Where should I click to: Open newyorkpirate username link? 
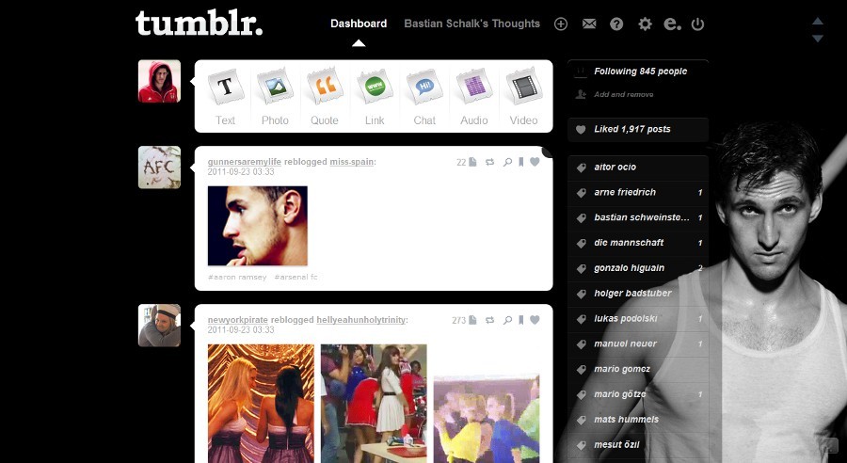[x=238, y=320]
